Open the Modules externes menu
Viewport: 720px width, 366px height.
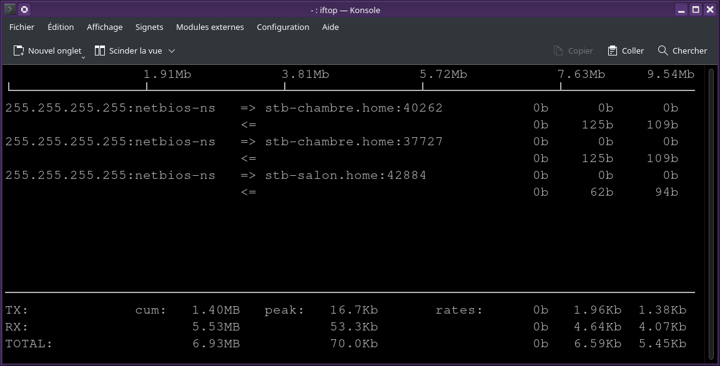210,27
